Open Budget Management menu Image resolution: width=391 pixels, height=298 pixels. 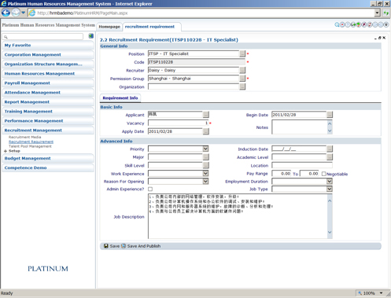(x=48, y=158)
